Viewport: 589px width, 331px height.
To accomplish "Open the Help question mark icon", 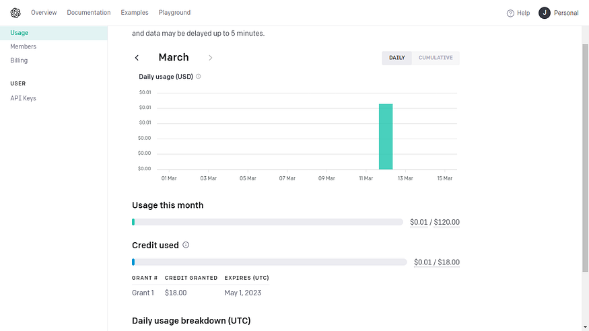I will [x=510, y=13].
